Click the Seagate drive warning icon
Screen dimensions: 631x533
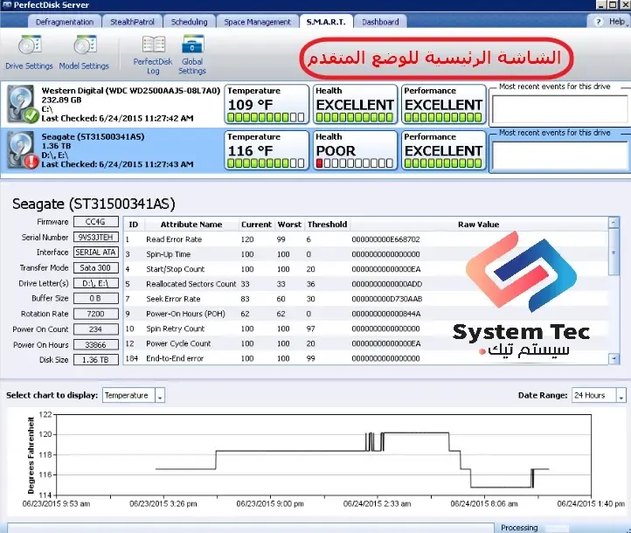[31, 162]
